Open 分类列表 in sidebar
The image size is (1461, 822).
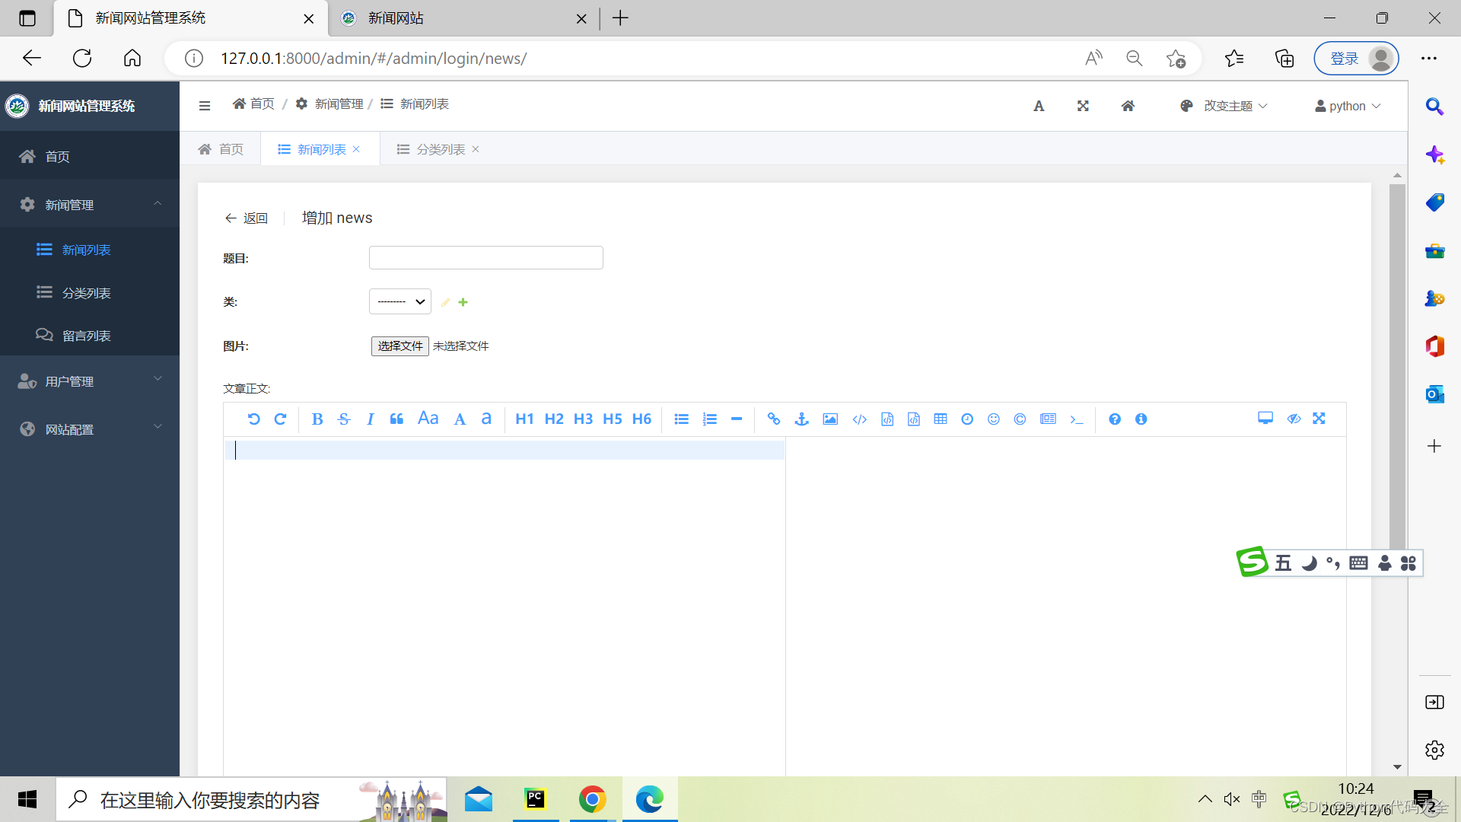coord(90,293)
